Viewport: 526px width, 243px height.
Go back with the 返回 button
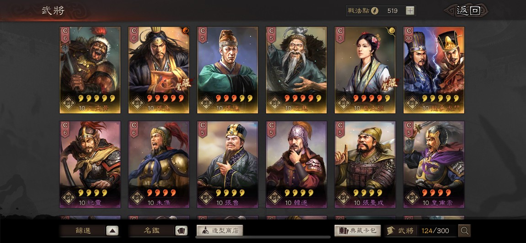[x=467, y=11]
